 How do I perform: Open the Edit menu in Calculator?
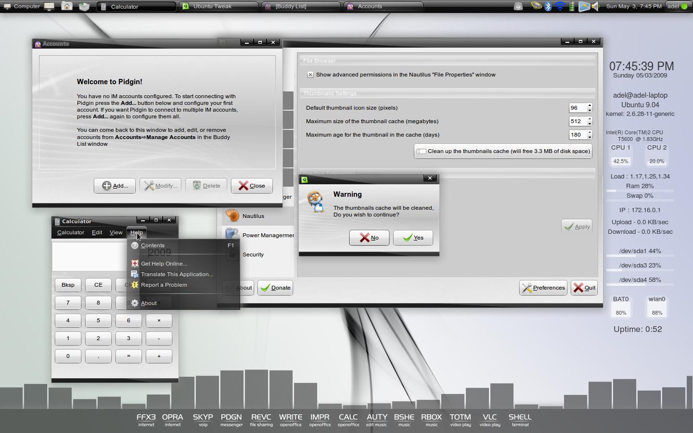(97, 232)
